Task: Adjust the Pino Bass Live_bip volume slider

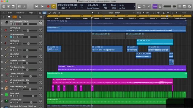Action: (30, 70)
